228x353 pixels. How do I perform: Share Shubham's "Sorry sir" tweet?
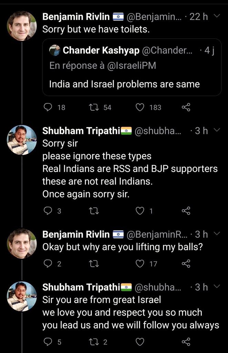(186, 211)
